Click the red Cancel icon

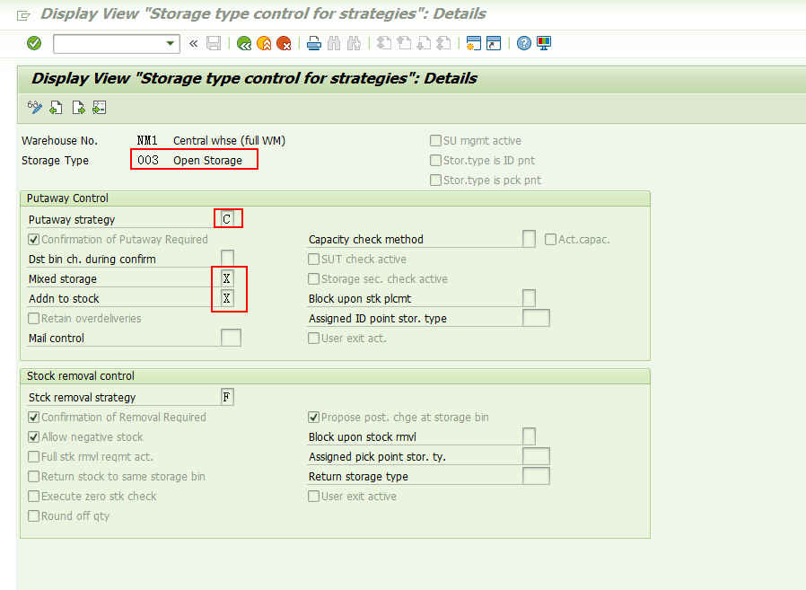pos(284,43)
